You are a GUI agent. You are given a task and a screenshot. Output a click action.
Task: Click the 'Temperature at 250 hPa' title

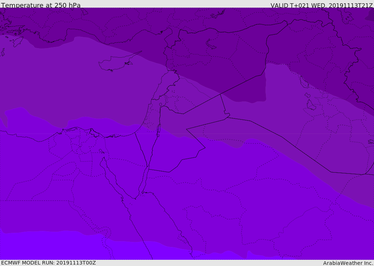point(41,5)
